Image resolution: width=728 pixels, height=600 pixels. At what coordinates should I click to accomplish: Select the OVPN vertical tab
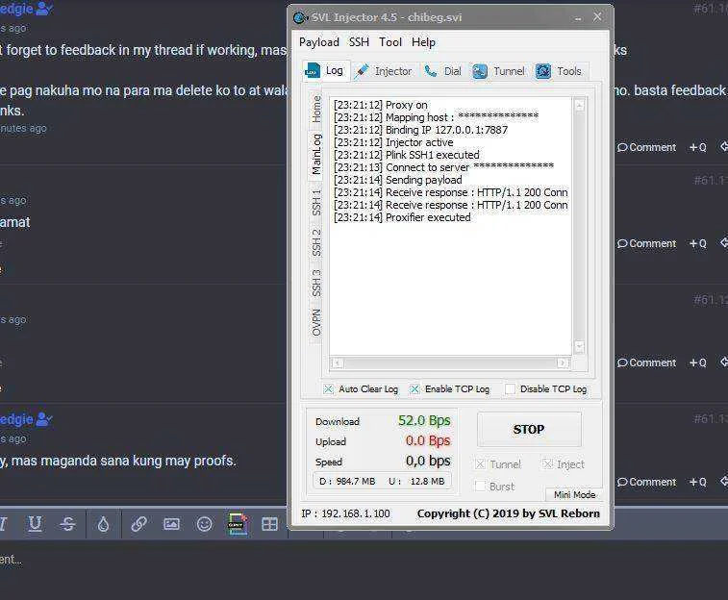(316, 322)
